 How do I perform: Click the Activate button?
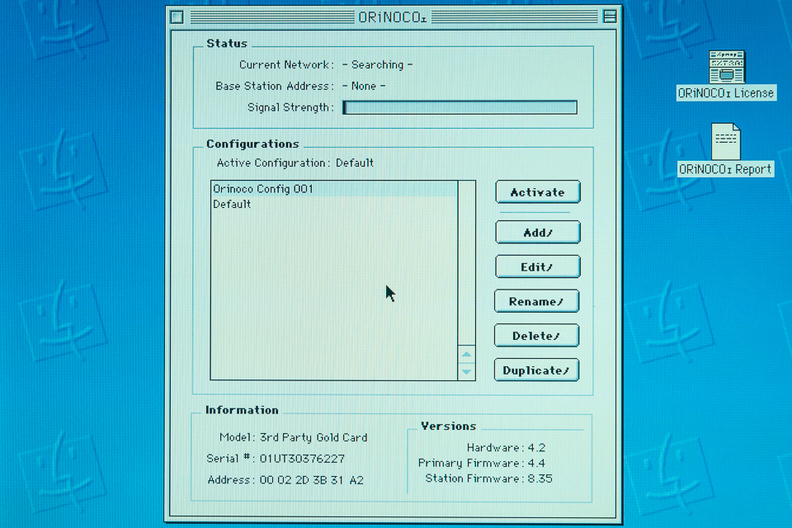(537, 192)
